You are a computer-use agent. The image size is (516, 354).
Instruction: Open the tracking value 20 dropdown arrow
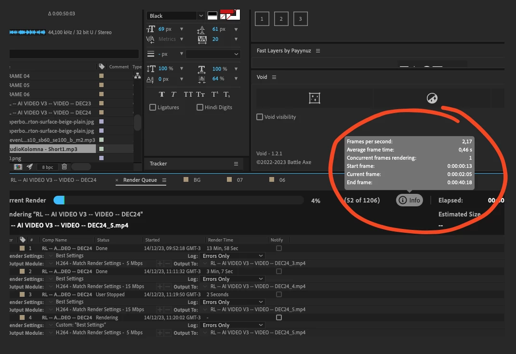236,39
